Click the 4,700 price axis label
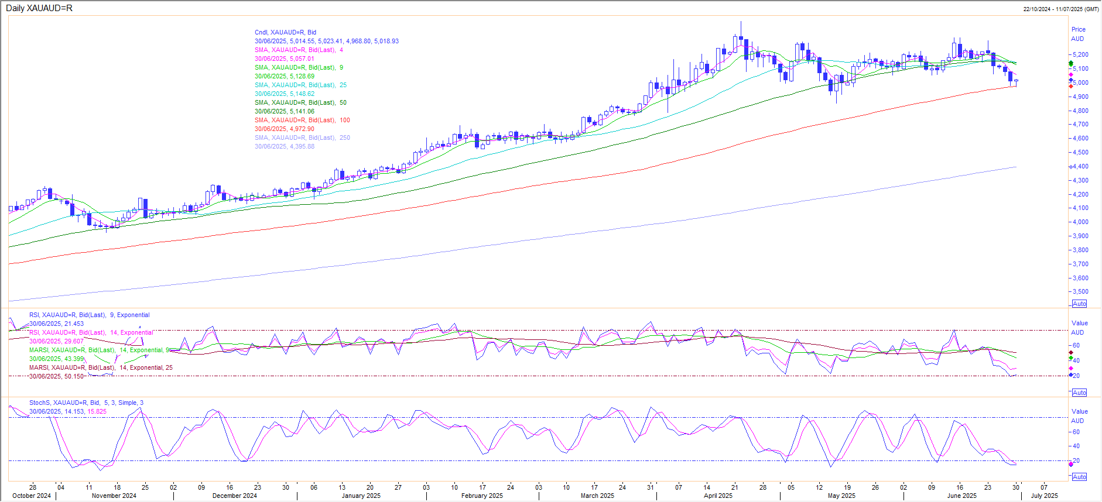 pyautogui.click(x=1081, y=124)
